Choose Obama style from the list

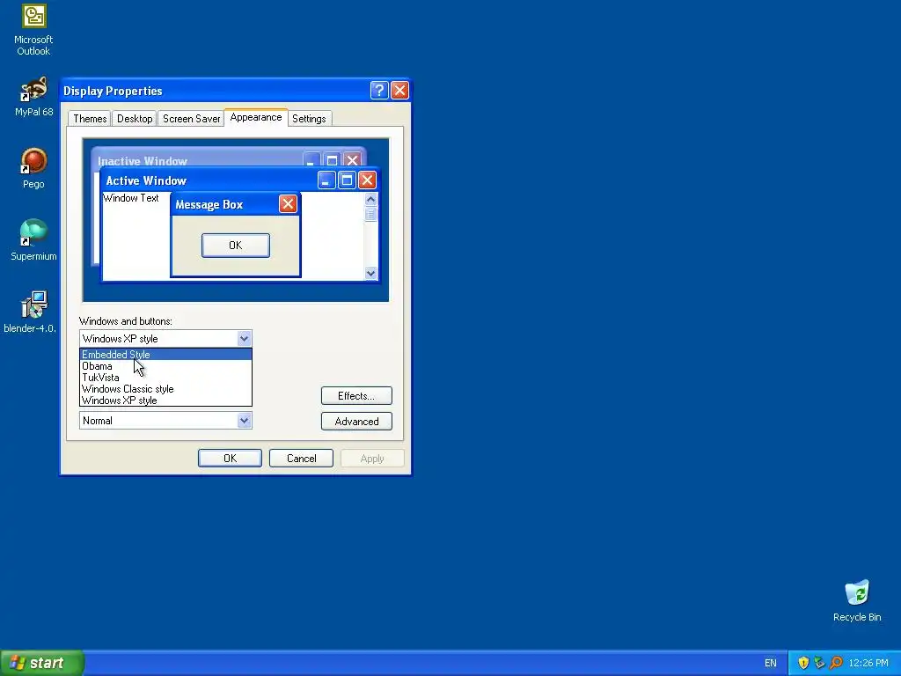coord(165,366)
